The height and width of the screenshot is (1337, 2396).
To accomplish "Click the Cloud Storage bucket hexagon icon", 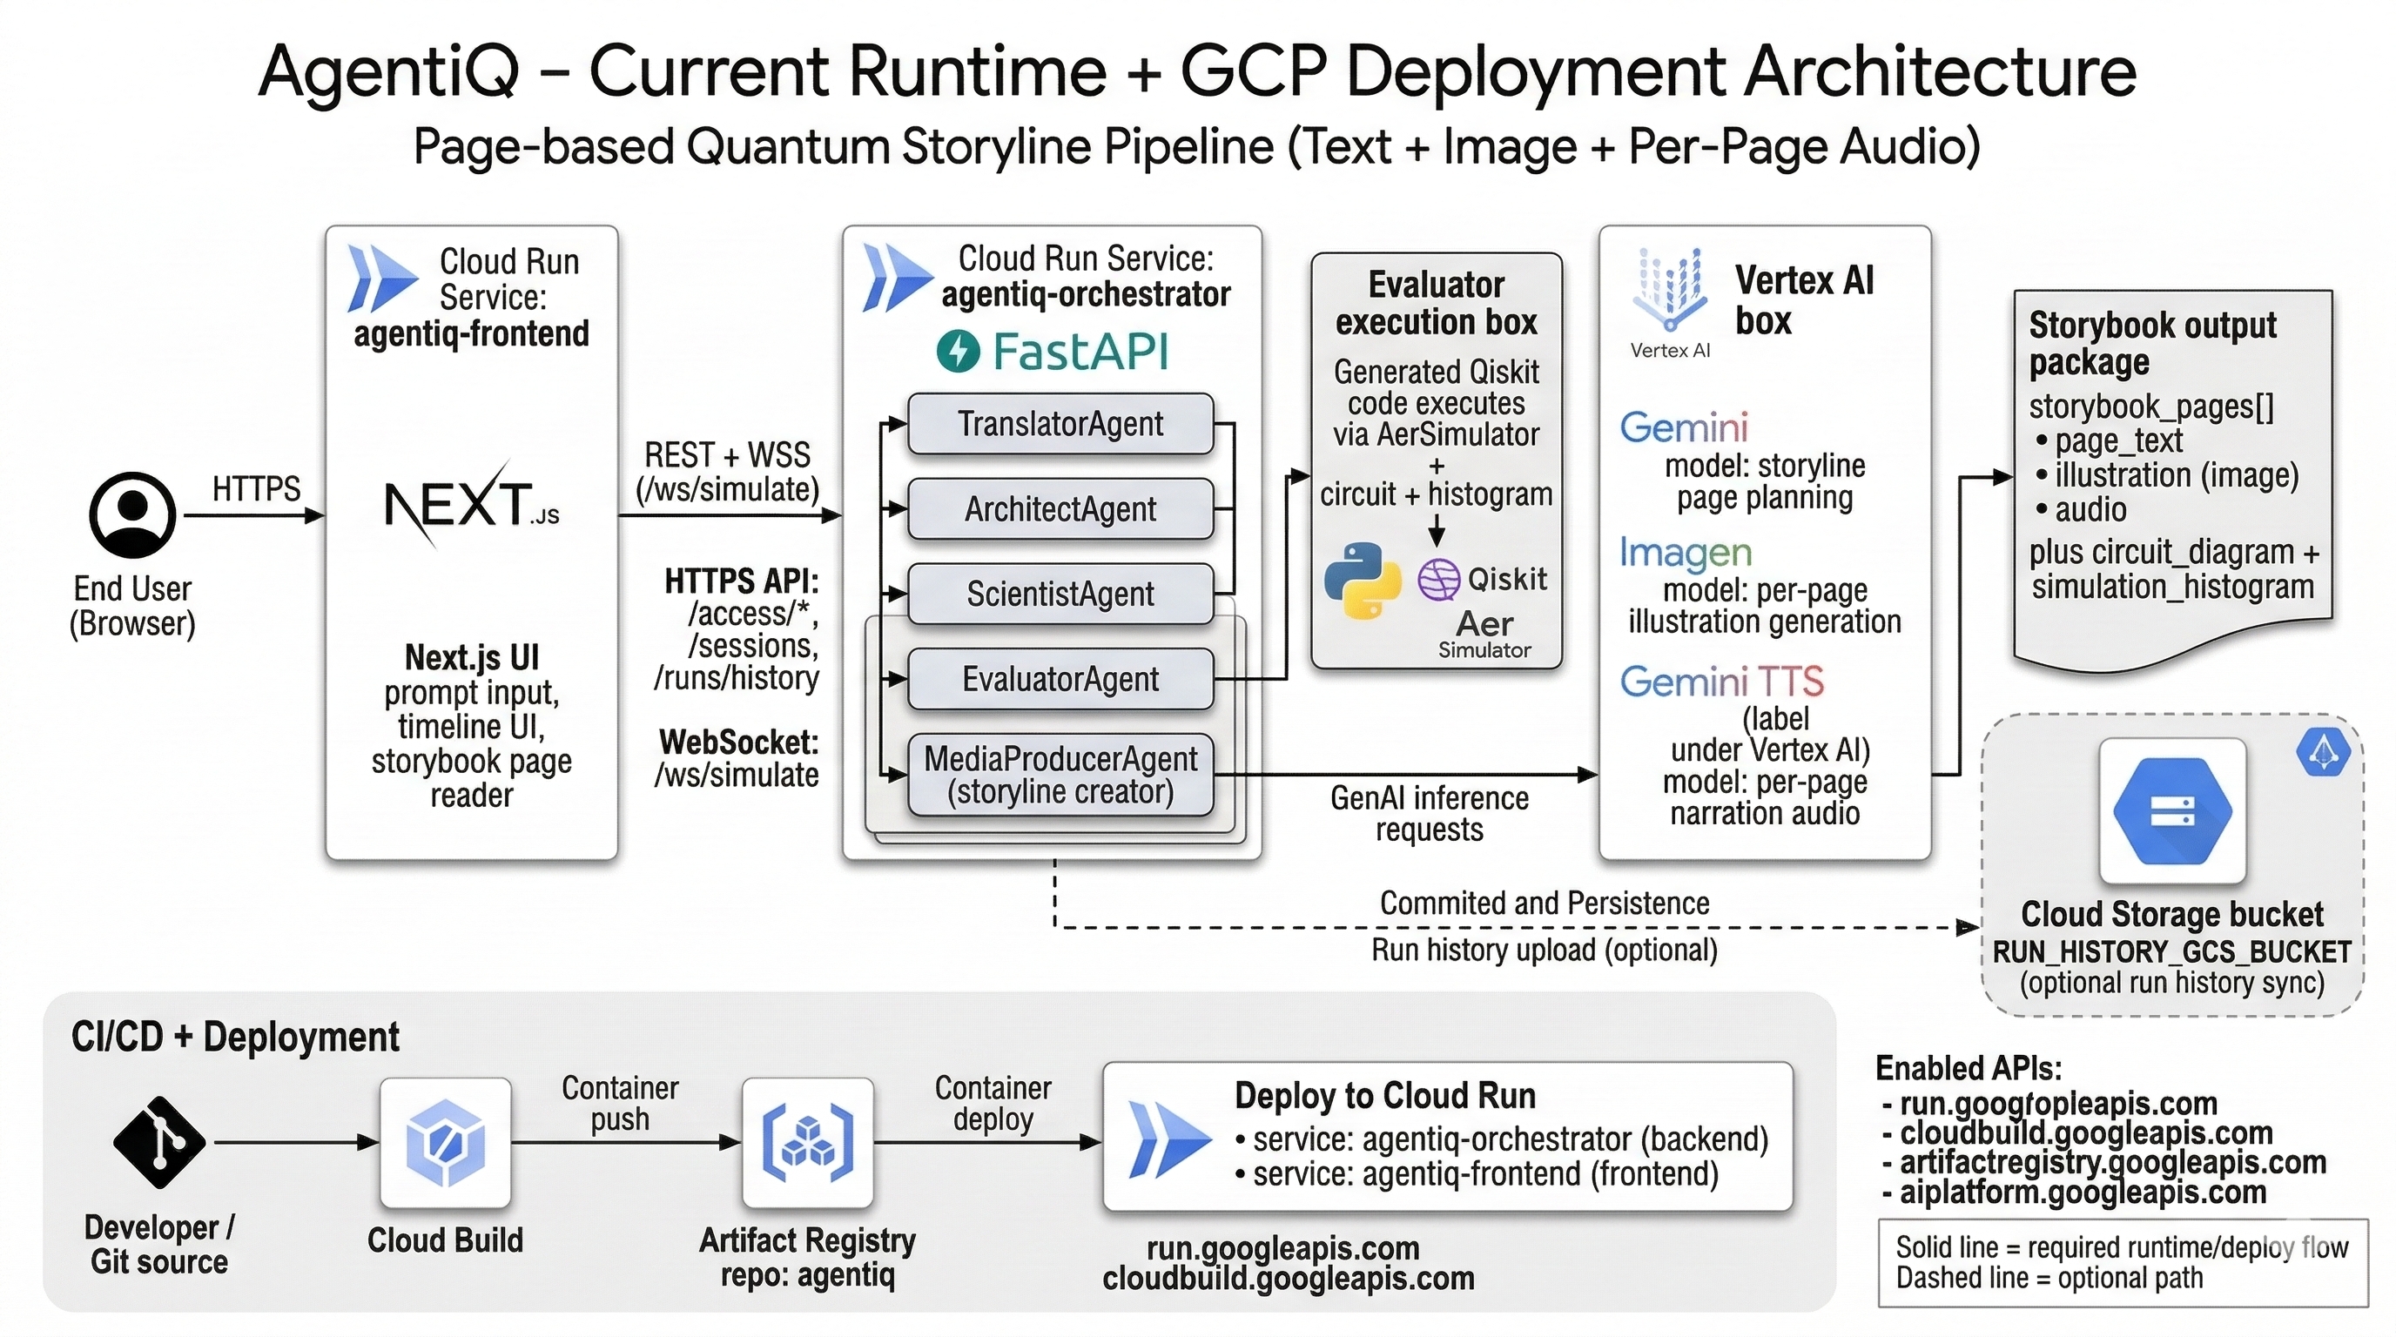I will [x=2172, y=810].
